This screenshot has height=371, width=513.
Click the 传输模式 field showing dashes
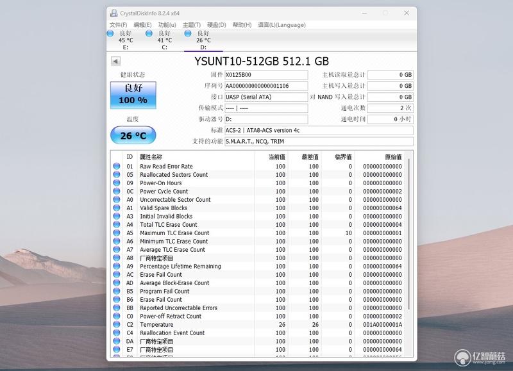(266, 108)
